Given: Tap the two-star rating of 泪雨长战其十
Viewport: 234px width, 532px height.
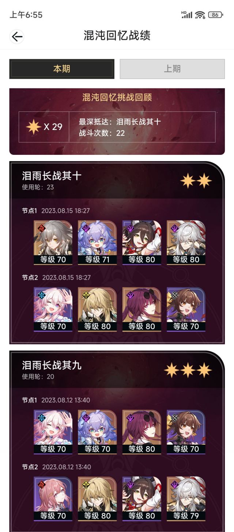Looking at the screenshot, I should pyautogui.click(x=196, y=181).
